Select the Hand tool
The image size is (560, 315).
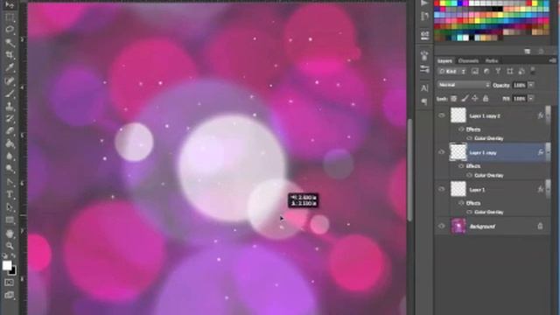click(x=10, y=234)
